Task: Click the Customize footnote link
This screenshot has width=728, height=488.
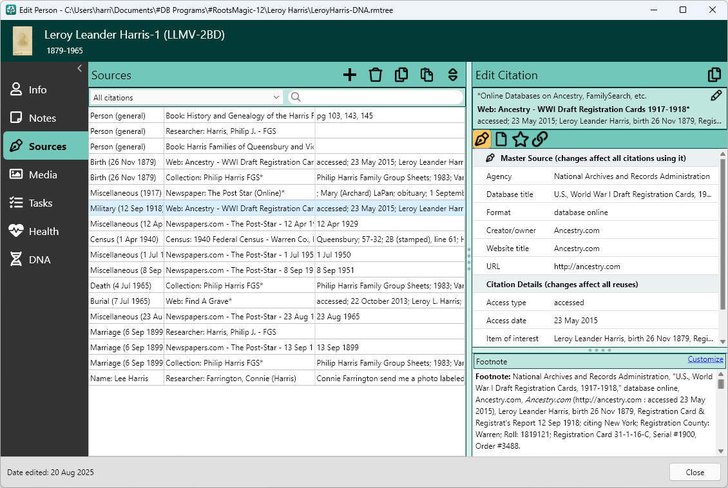Action: [705, 359]
